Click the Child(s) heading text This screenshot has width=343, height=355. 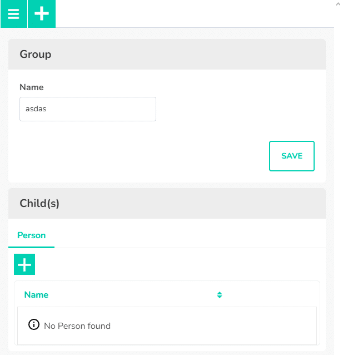[x=39, y=204]
